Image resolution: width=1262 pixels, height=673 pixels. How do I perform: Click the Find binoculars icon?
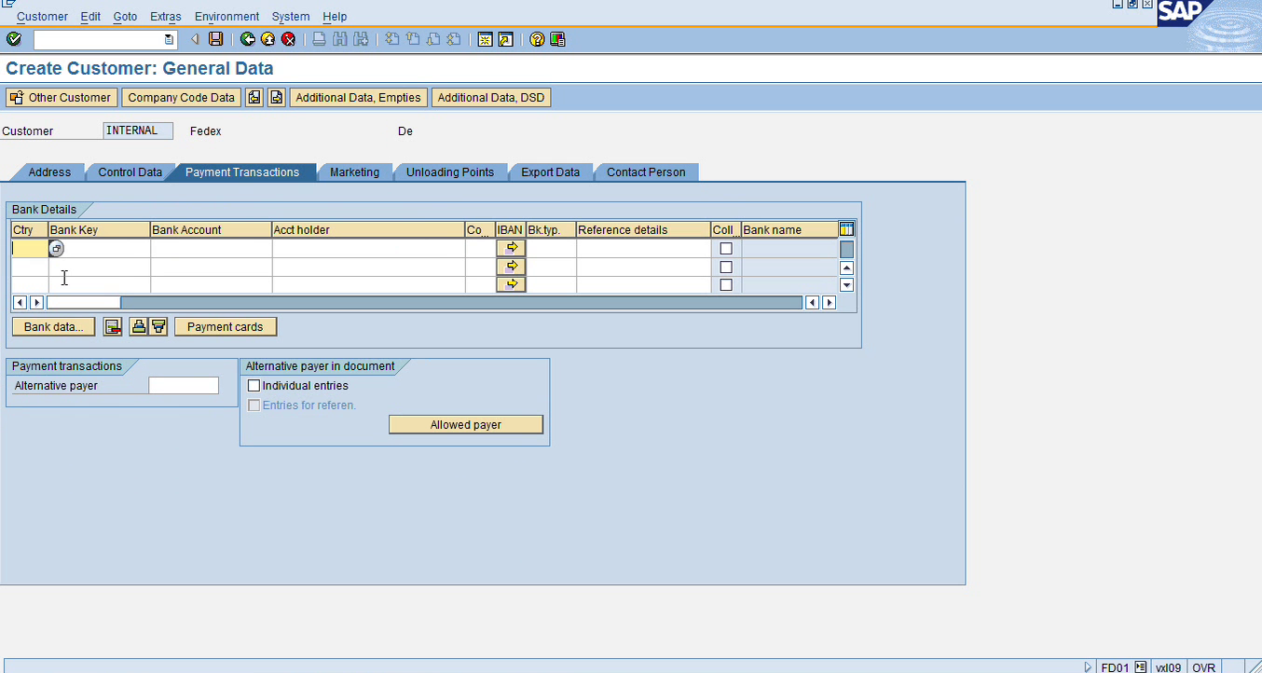339,39
